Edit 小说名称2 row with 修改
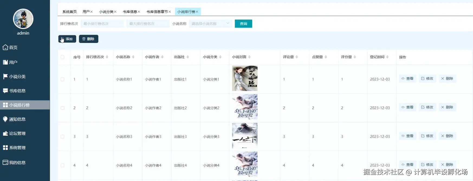 click(x=427, y=107)
